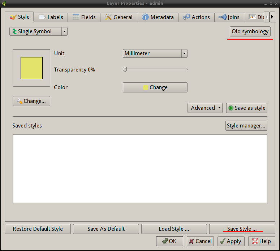
Task: Open Help for layer properties
Action: click(262, 241)
